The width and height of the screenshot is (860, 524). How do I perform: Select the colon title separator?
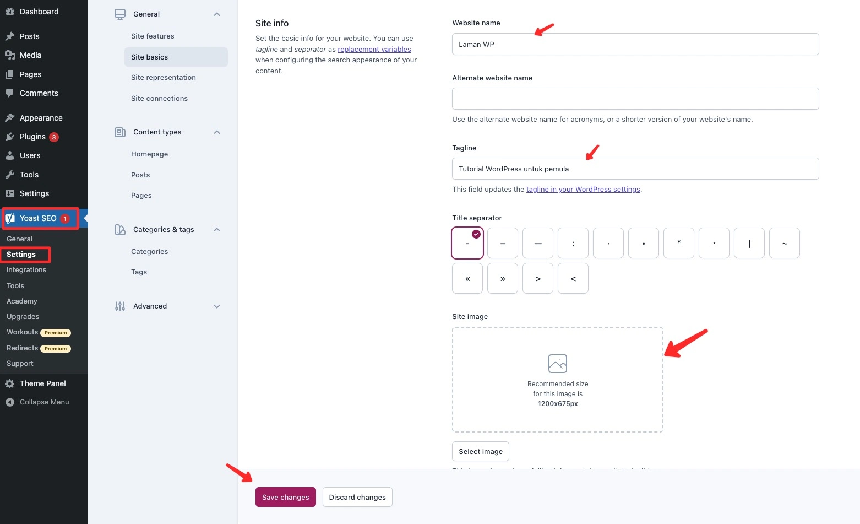point(573,243)
